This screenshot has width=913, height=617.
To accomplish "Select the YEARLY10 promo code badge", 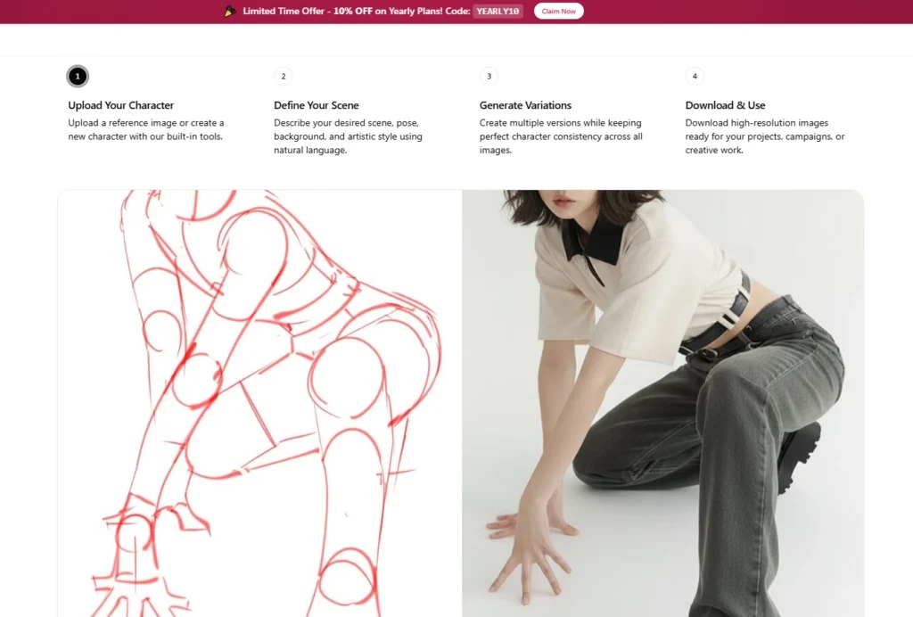I will pos(498,11).
